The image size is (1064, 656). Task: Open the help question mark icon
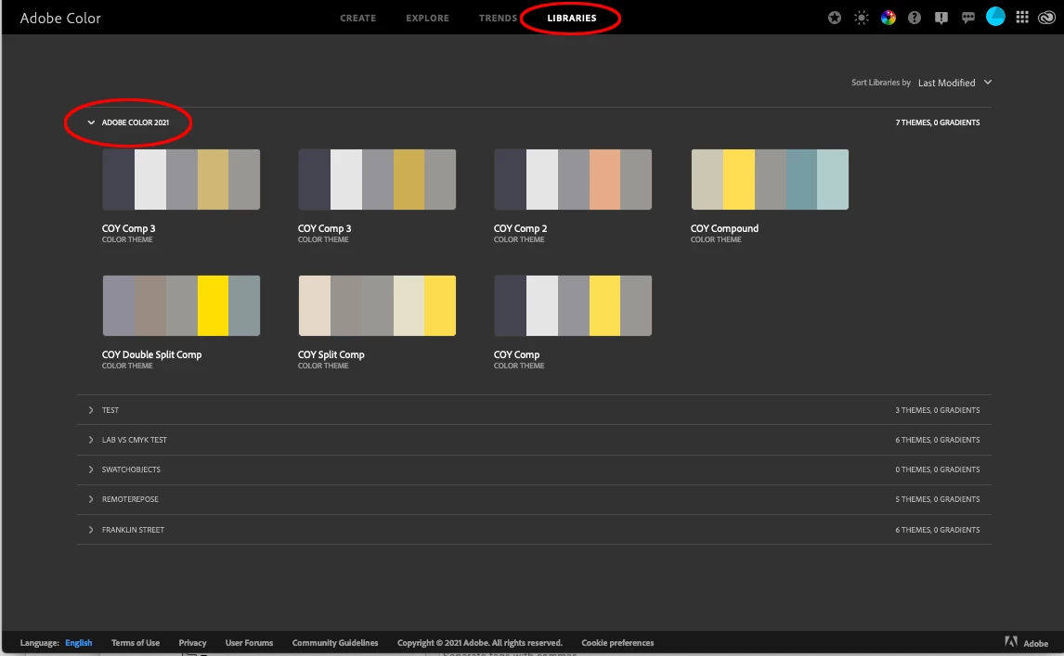[x=914, y=19]
